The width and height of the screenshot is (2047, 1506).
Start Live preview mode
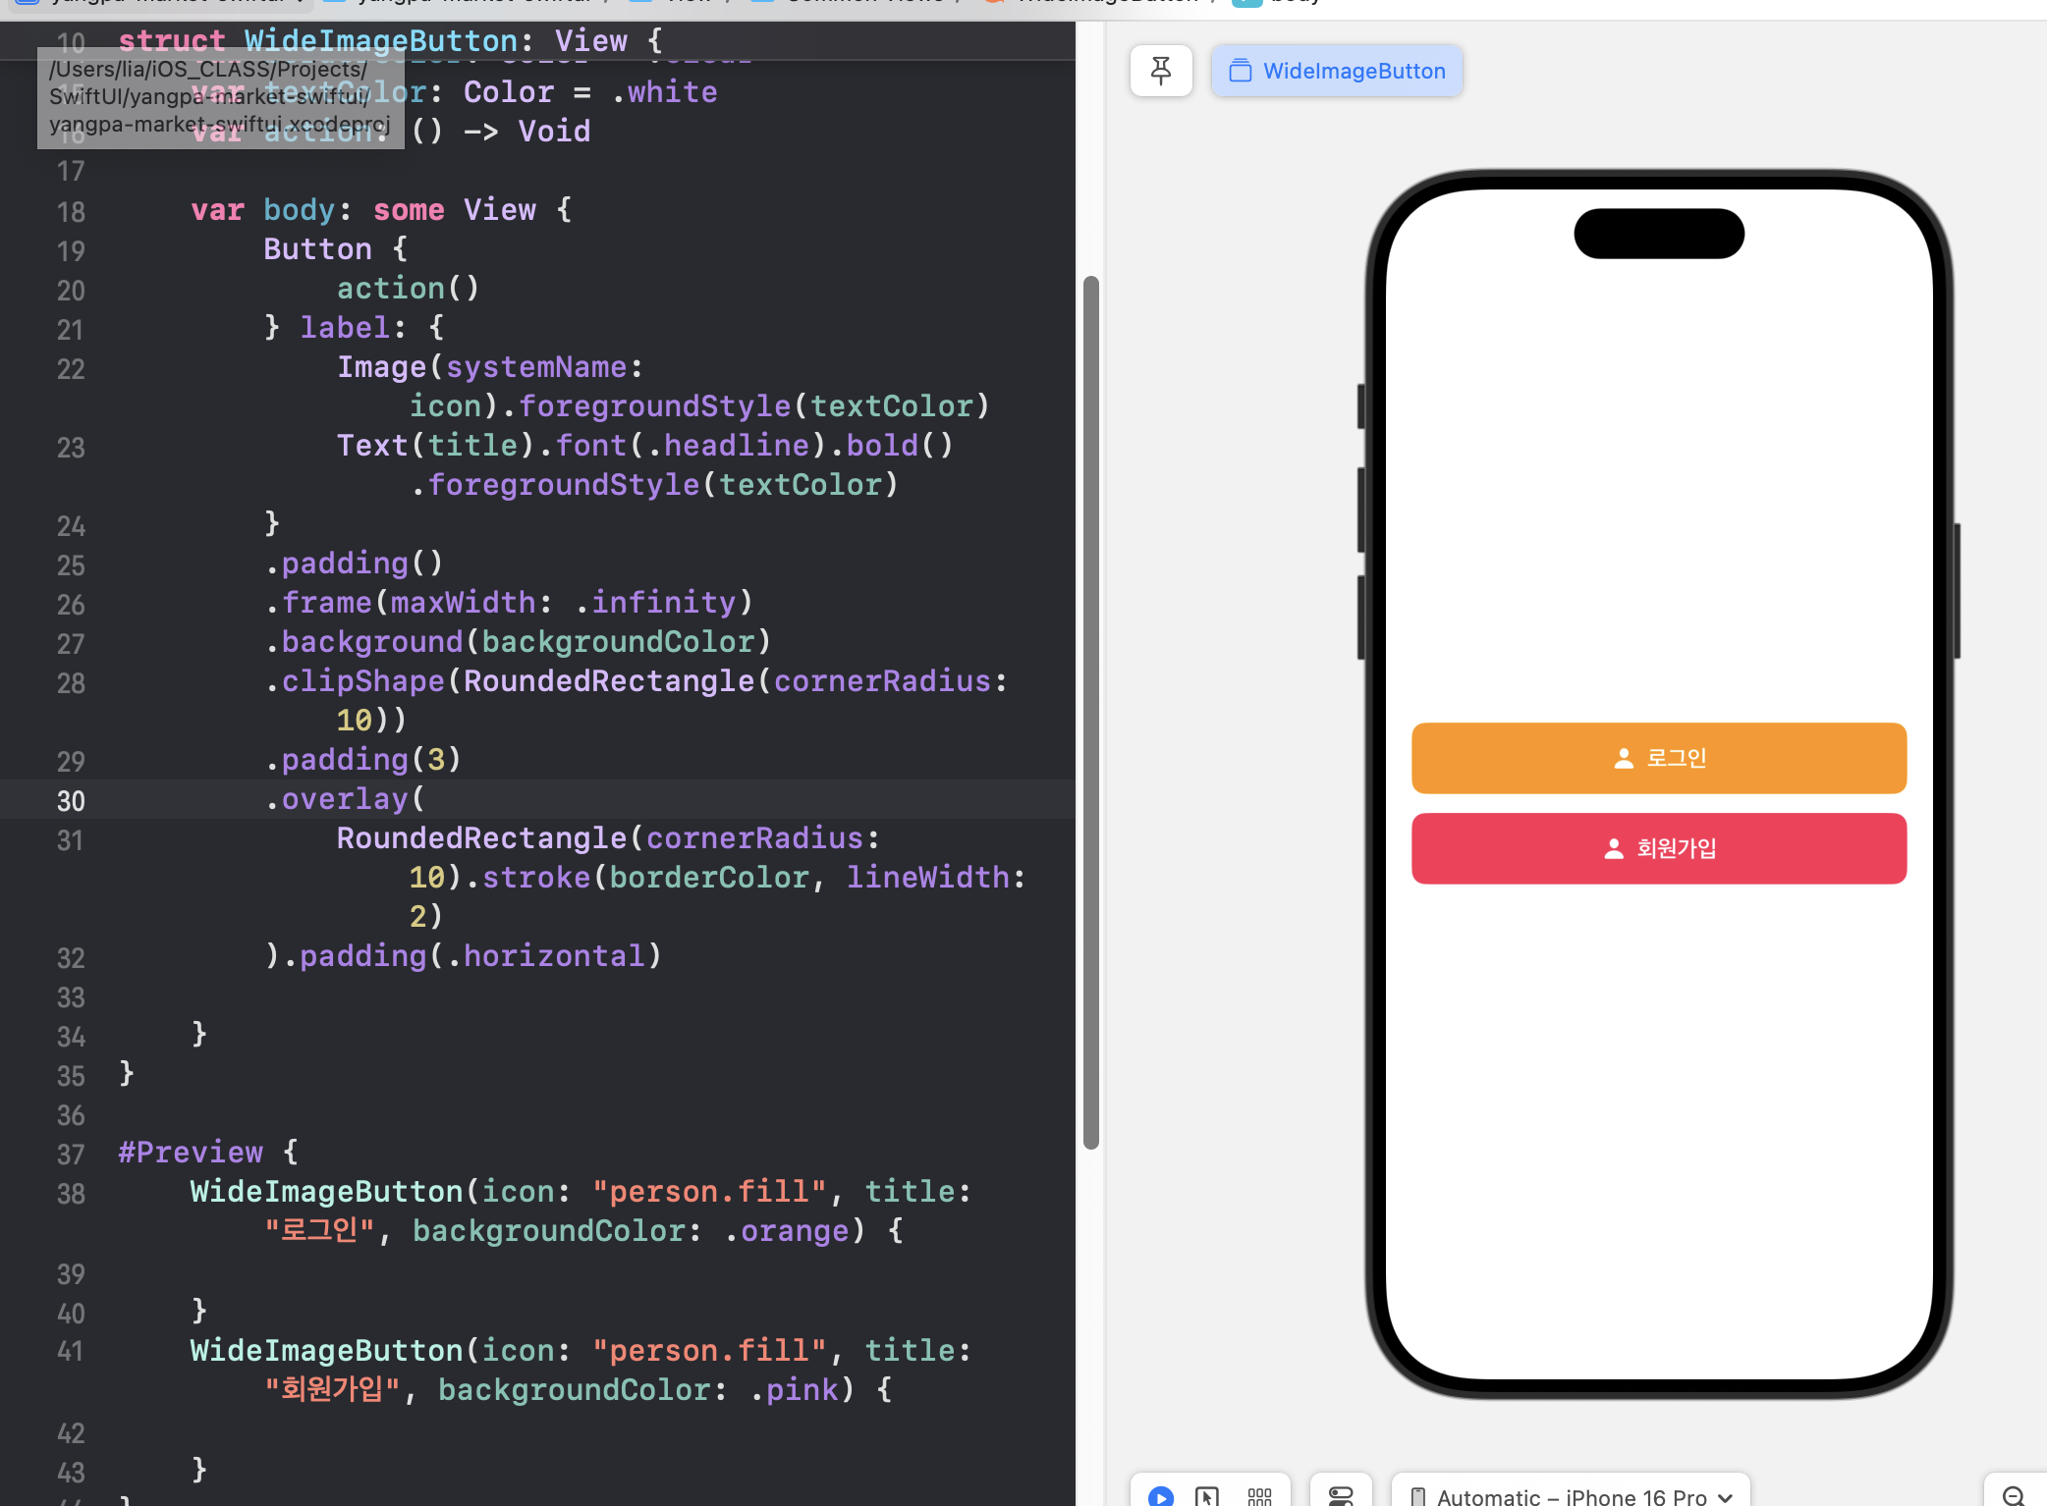[1160, 1495]
